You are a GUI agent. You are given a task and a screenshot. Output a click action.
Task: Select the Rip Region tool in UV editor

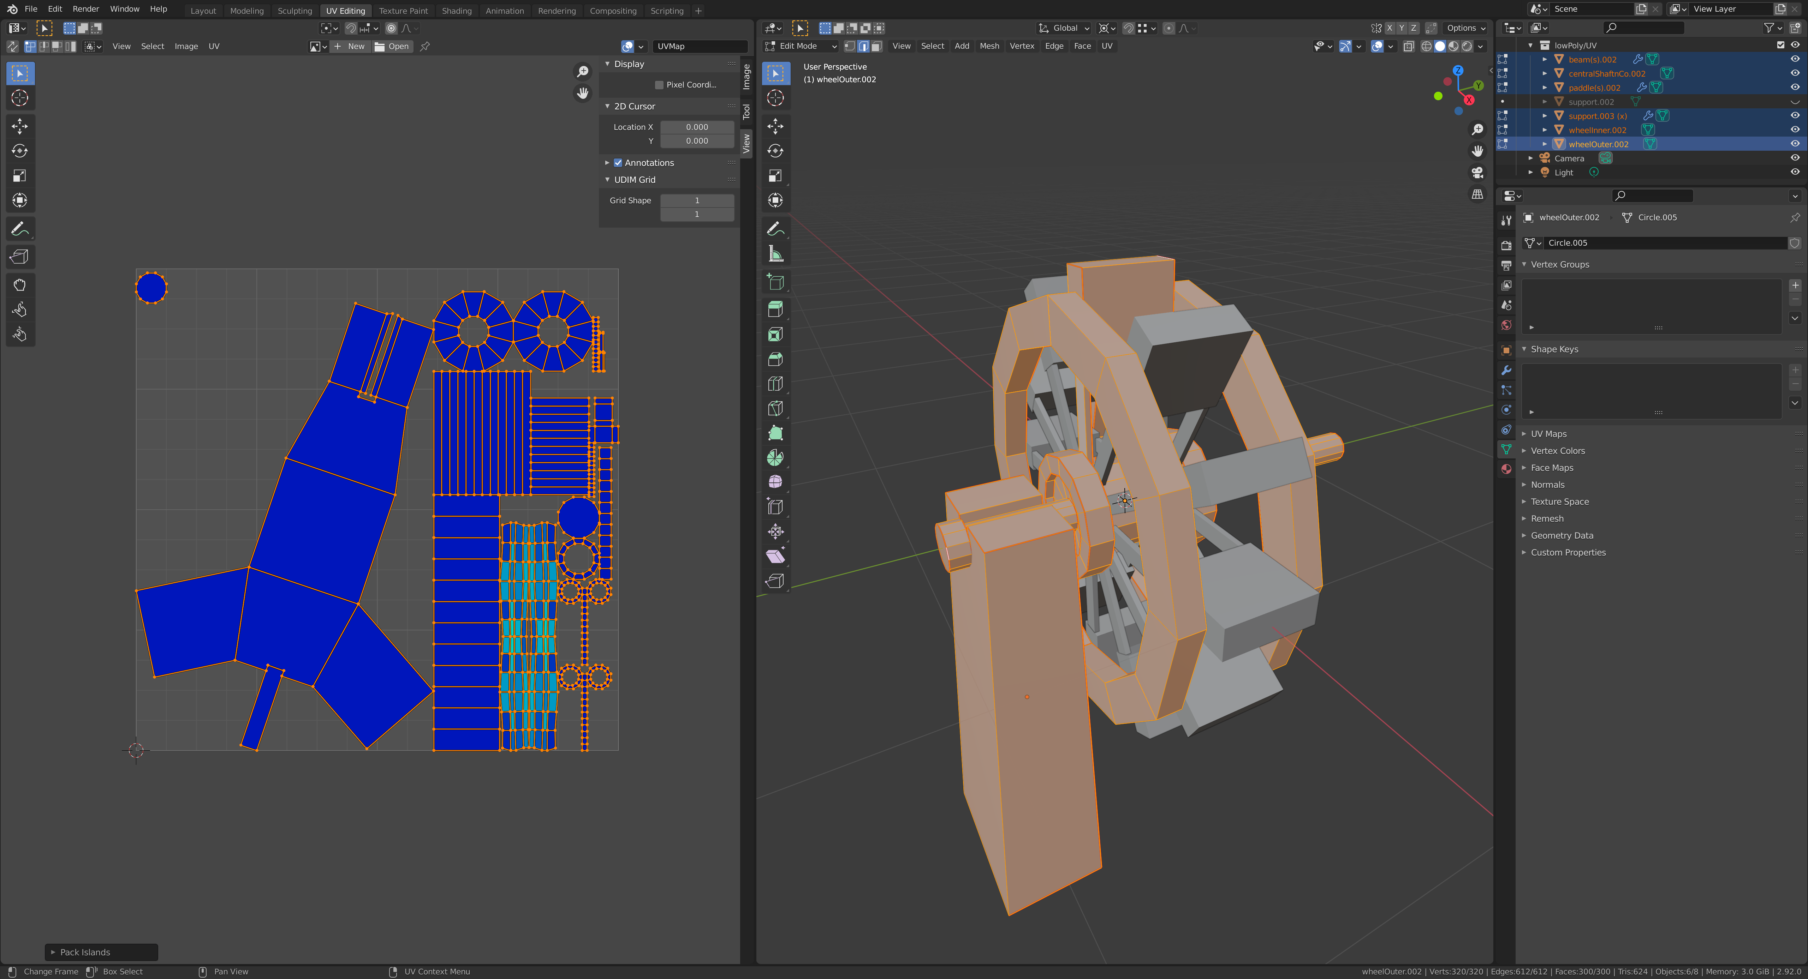[20, 257]
